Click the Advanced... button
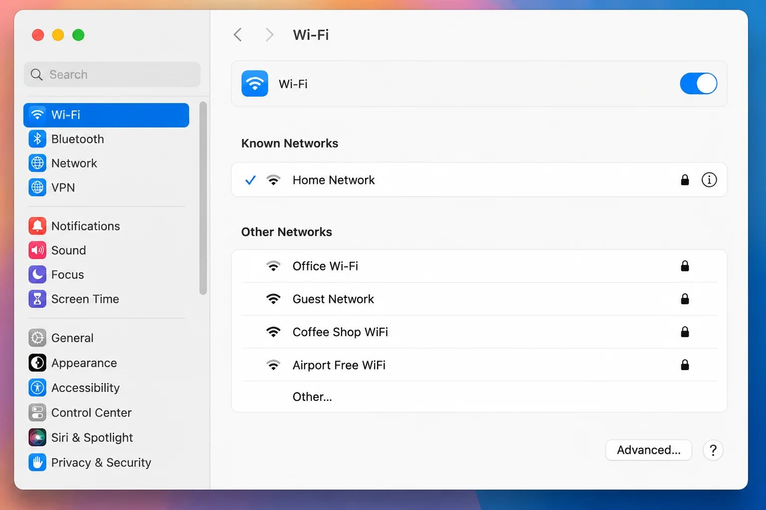 [x=648, y=450]
